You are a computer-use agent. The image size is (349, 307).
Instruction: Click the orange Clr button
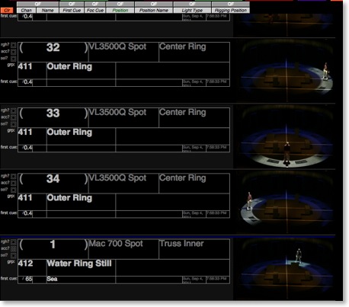point(7,10)
